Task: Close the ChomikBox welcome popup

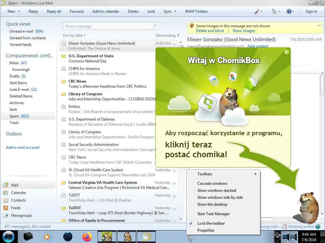Action: 286,52
